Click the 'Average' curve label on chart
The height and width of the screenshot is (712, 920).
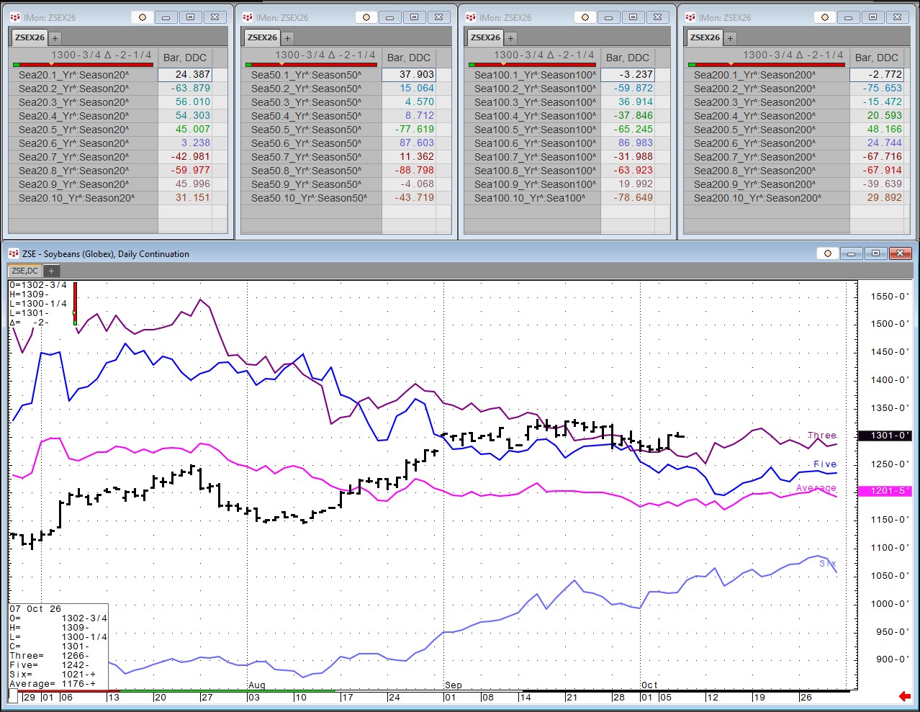click(x=816, y=487)
